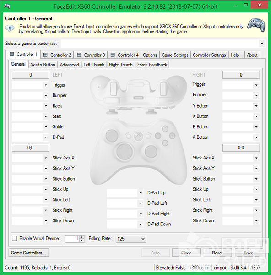Click the Y button on controller image
271x275 pixels.
tap(165, 128)
